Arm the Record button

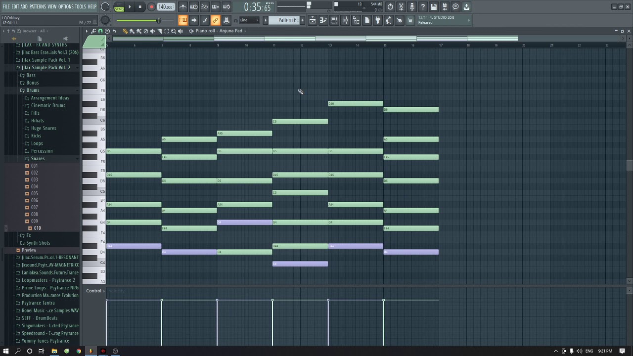[x=151, y=7]
